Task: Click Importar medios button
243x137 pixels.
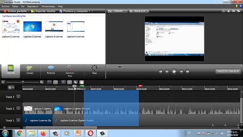Action: click(x=43, y=11)
